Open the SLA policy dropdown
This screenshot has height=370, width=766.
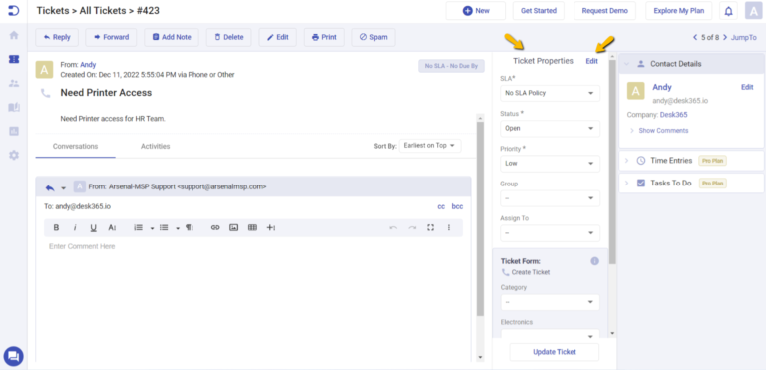pyautogui.click(x=551, y=93)
